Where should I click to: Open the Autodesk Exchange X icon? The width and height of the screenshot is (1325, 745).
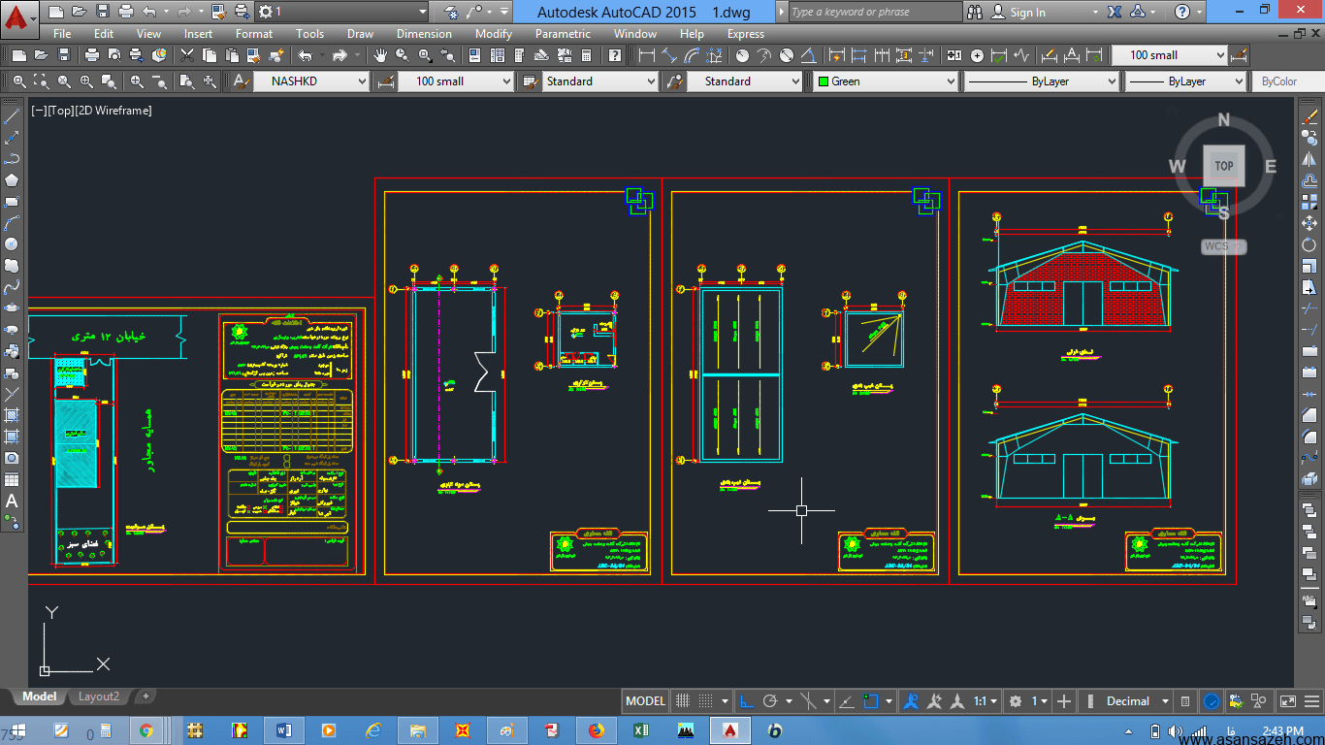[x=1115, y=12]
